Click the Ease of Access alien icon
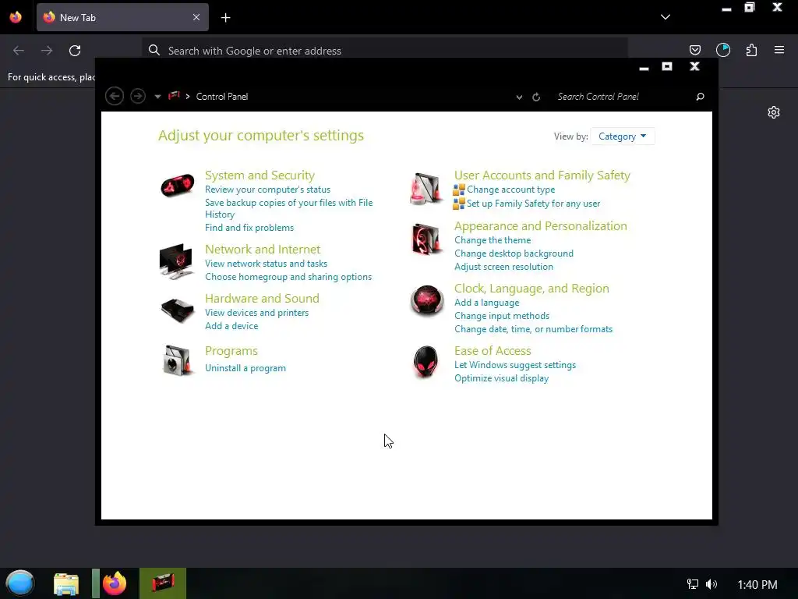 pos(425,361)
